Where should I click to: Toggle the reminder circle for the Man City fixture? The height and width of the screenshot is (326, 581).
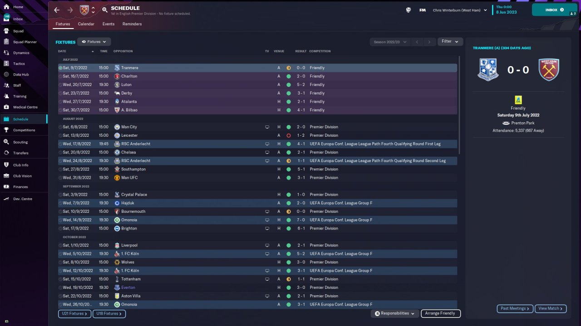60,127
